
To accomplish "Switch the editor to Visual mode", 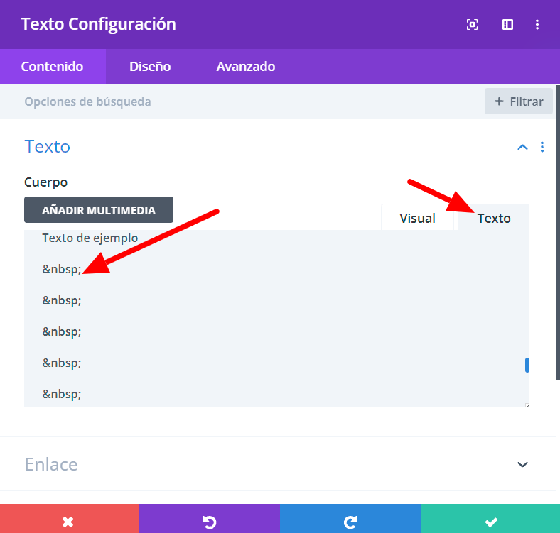I will click(417, 218).
